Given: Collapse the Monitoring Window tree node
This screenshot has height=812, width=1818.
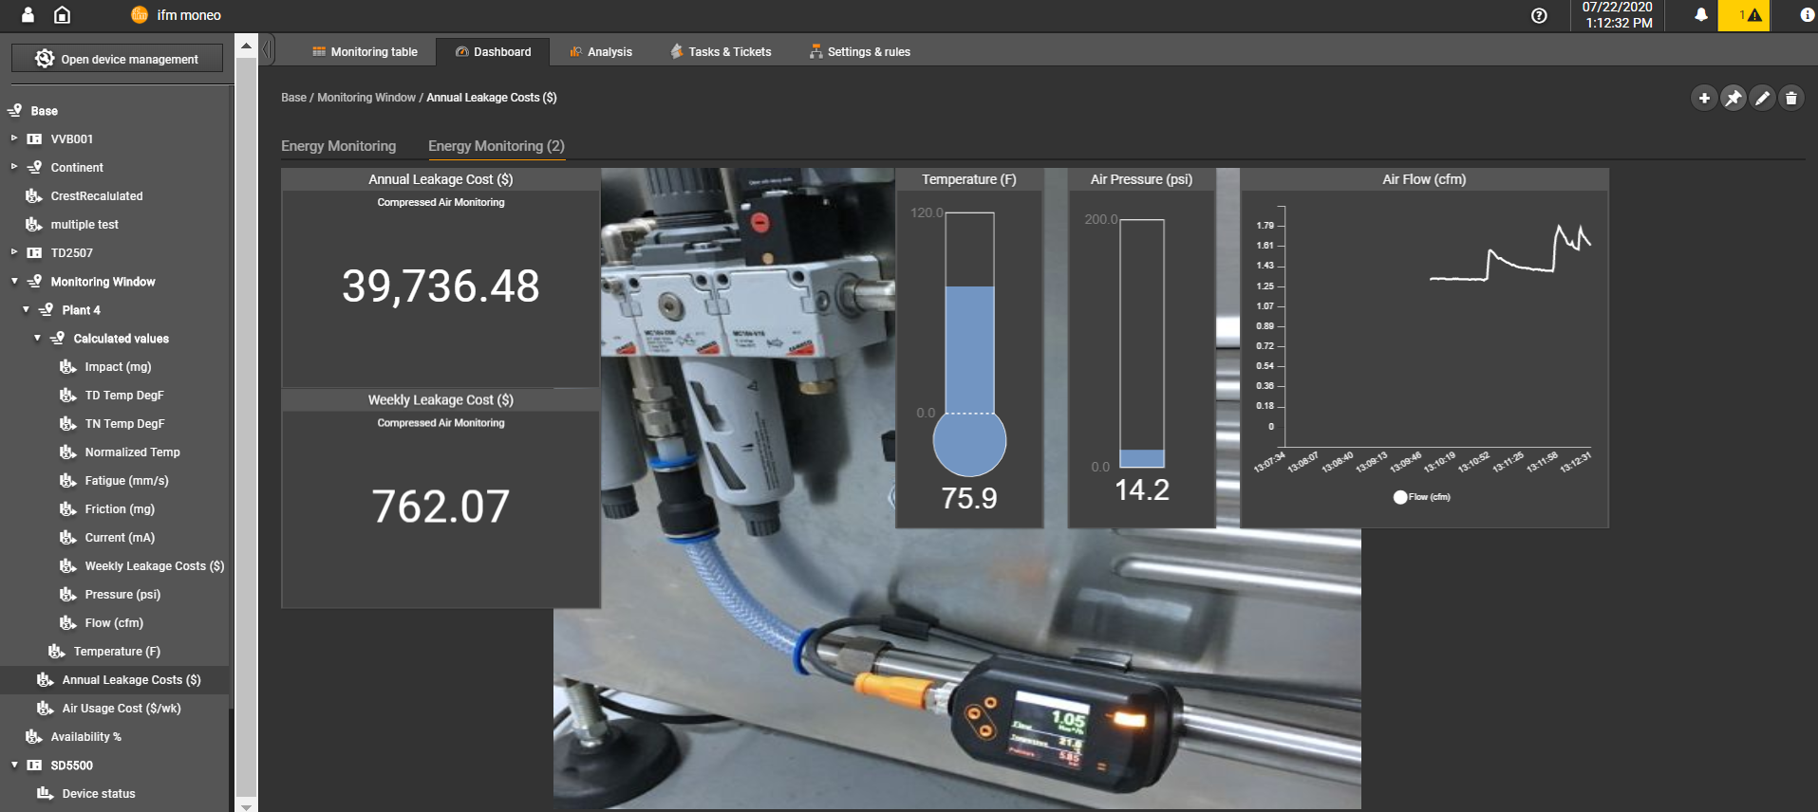Looking at the screenshot, I should (x=14, y=282).
